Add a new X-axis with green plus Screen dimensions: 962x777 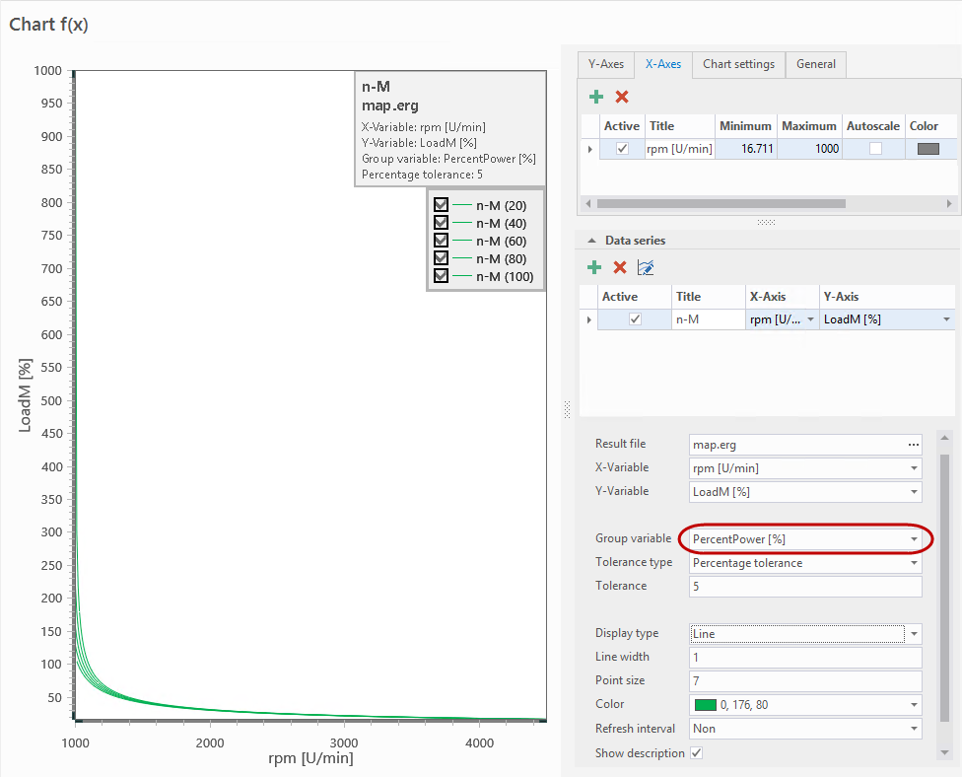pyautogui.click(x=595, y=97)
